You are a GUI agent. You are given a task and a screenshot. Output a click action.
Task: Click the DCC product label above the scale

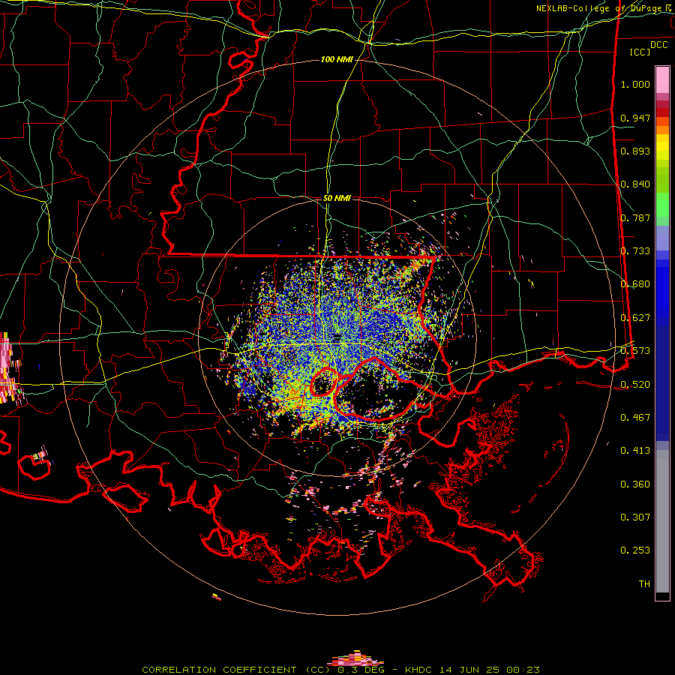658,45
